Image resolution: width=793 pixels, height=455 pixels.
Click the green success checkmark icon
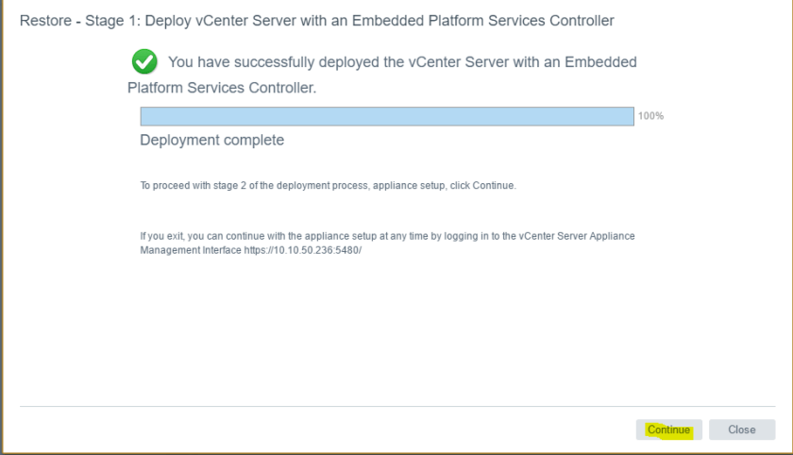tap(144, 61)
